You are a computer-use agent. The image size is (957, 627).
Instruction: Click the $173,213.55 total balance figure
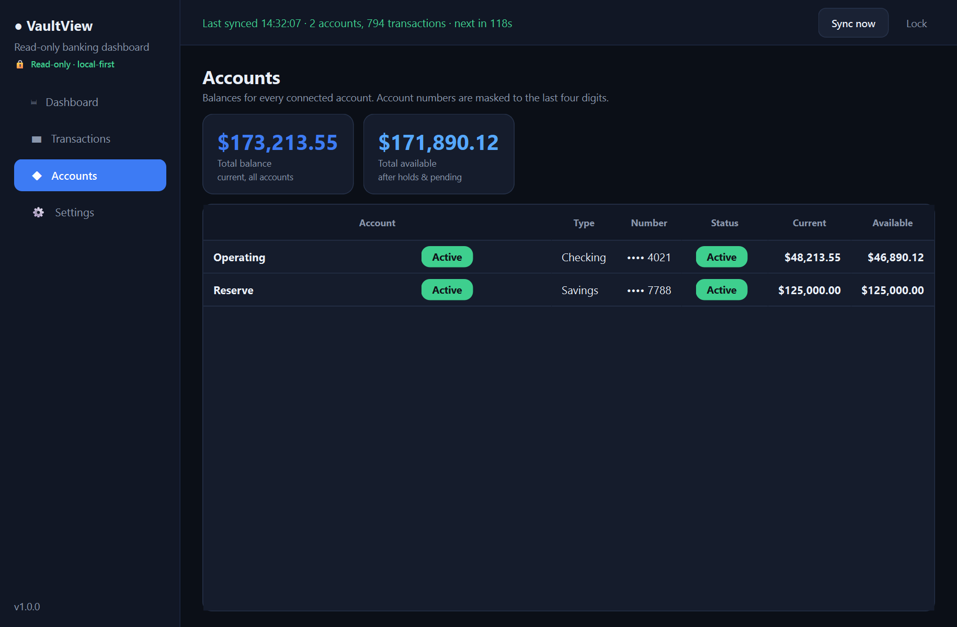pyautogui.click(x=277, y=143)
